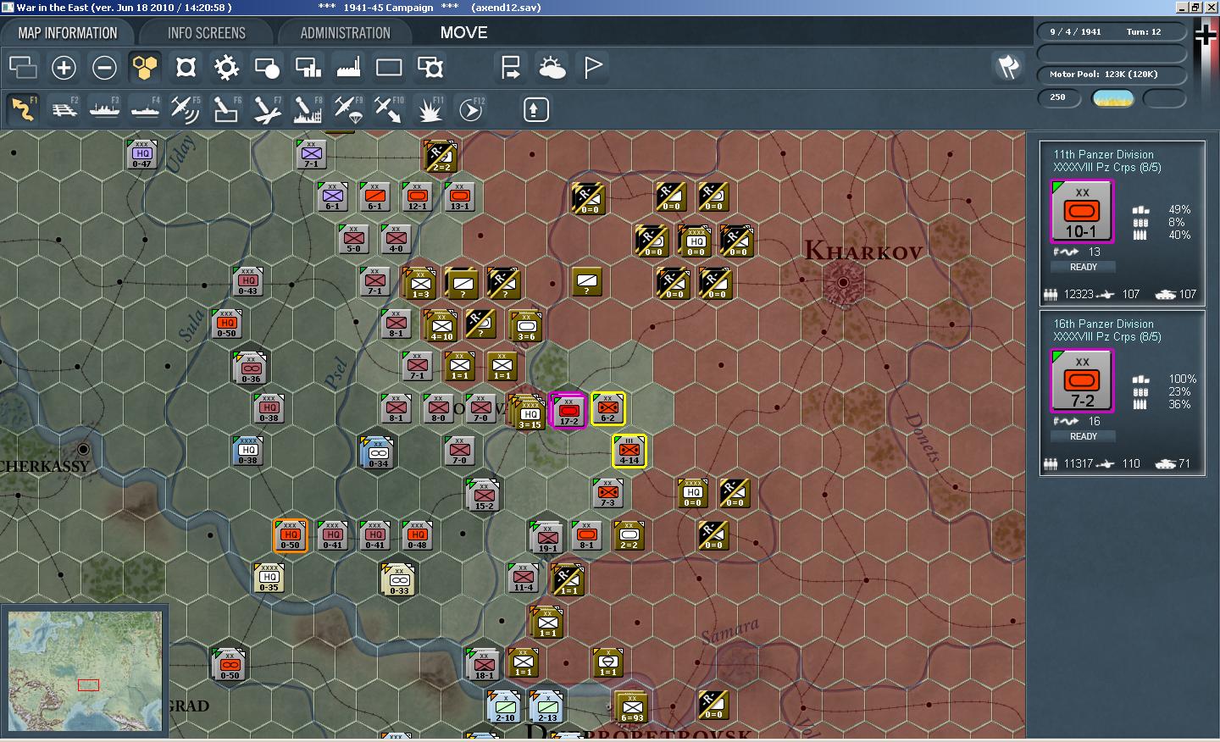The height and width of the screenshot is (742, 1220).
Task: Open the ADMINISTRATION tab
Action: coord(344,32)
